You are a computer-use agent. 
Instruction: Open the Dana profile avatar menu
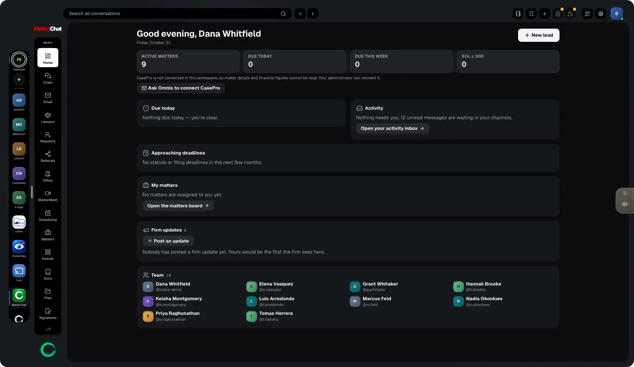pyautogui.click(x=617, y=14)
